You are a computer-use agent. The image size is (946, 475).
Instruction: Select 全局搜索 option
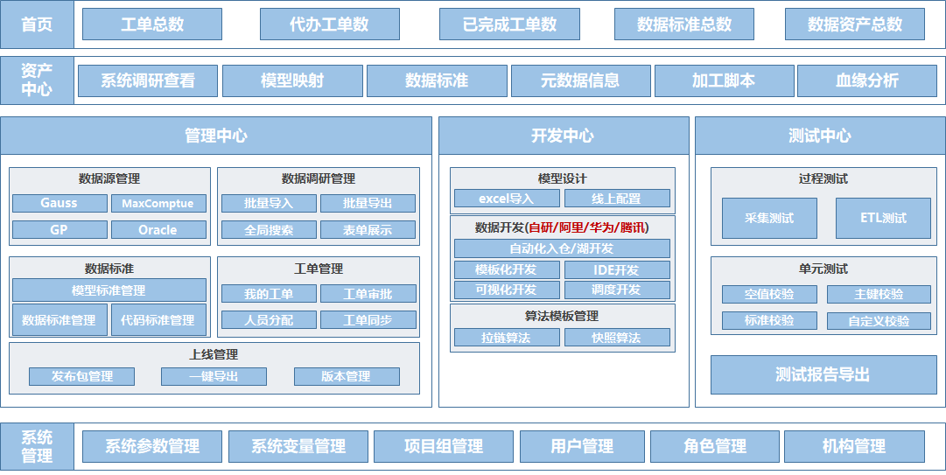(269, 230)
